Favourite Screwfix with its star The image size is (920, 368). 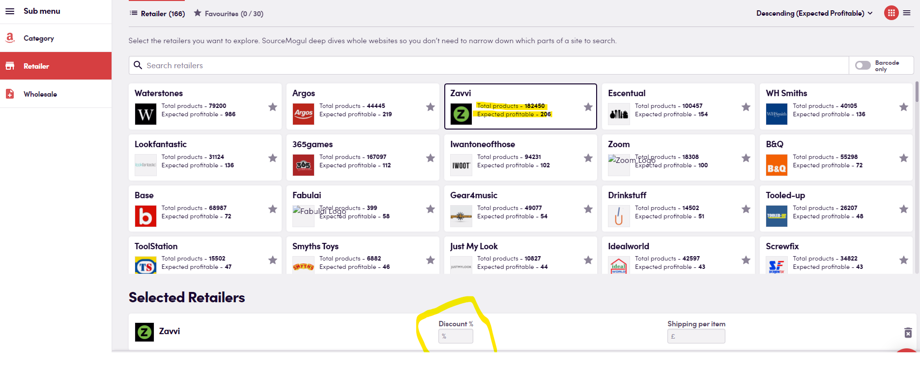click(904, 260)
